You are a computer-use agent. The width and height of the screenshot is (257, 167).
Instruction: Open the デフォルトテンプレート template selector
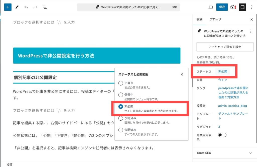click(233, 116)
